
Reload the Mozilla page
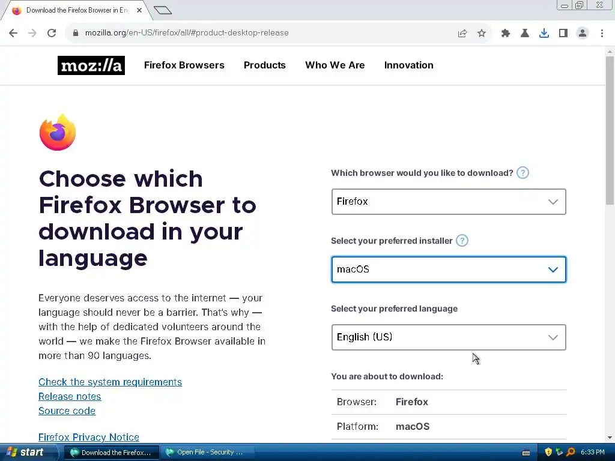point(52,33)
